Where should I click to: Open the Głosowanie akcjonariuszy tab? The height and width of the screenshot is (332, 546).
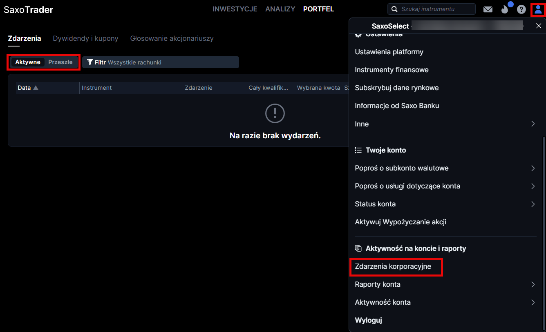coord(172,38)
